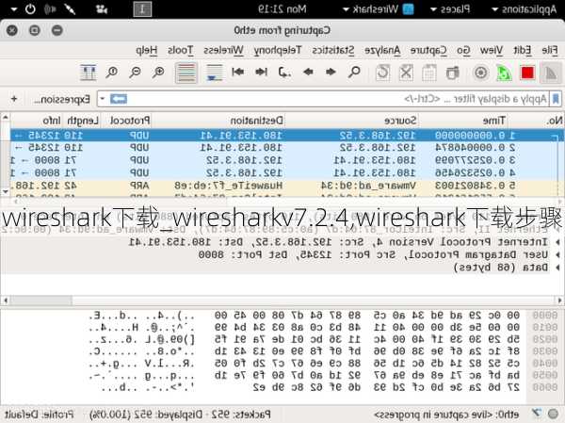Click the Expression... button
Screen dimensions: 565x423
click(62, 99)
